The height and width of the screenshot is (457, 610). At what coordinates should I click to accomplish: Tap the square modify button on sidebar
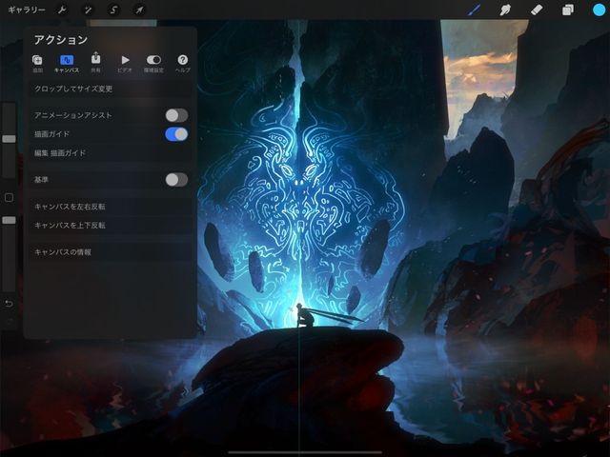(9, 198)
